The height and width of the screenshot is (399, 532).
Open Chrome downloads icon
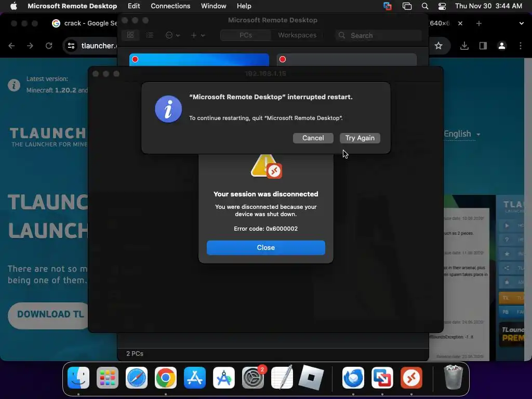coord(464,46)
